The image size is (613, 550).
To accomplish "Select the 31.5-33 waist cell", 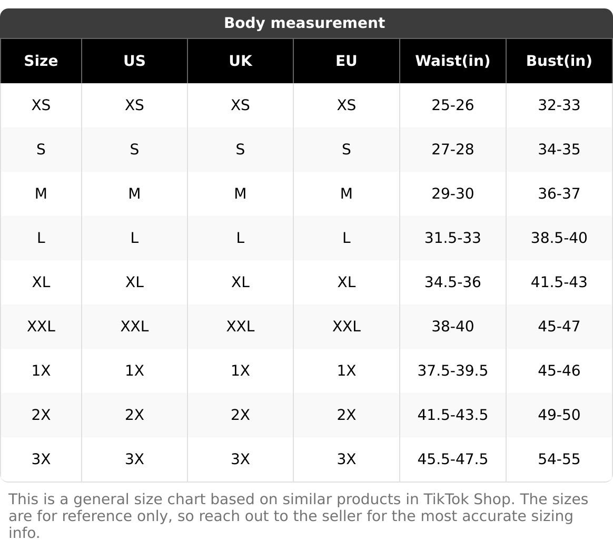I will point(452,238).
